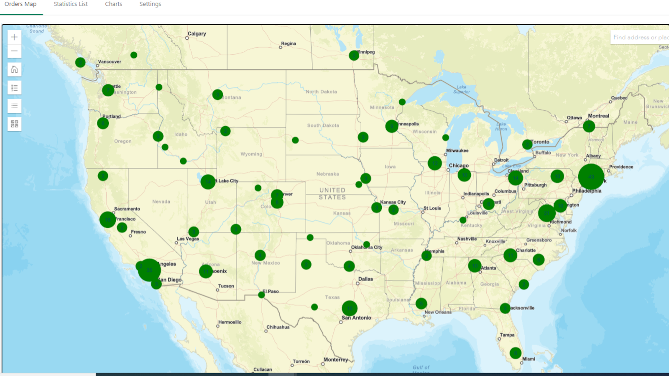The height and width of the screenshot is (376, 669).
Task: Open the Settings tab
Action: point(150,4)
